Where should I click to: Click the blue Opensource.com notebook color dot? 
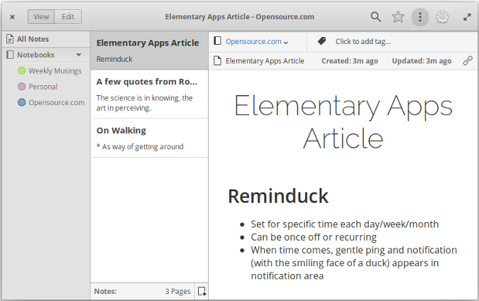coord(22,102)
